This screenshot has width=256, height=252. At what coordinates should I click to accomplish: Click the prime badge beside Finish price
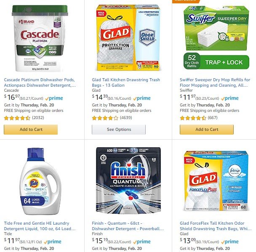point(142,242)
